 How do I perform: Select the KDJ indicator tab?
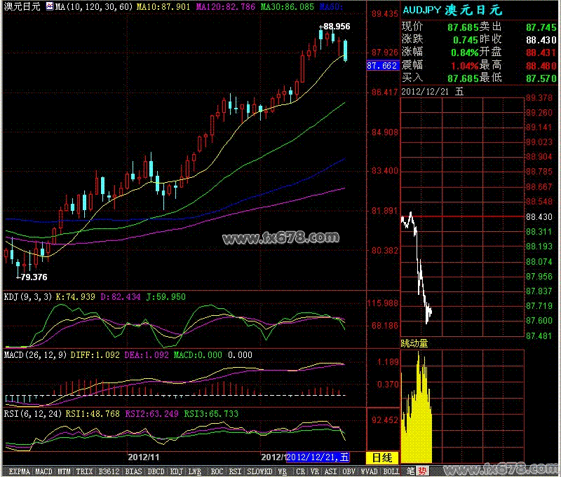point(177,471)
